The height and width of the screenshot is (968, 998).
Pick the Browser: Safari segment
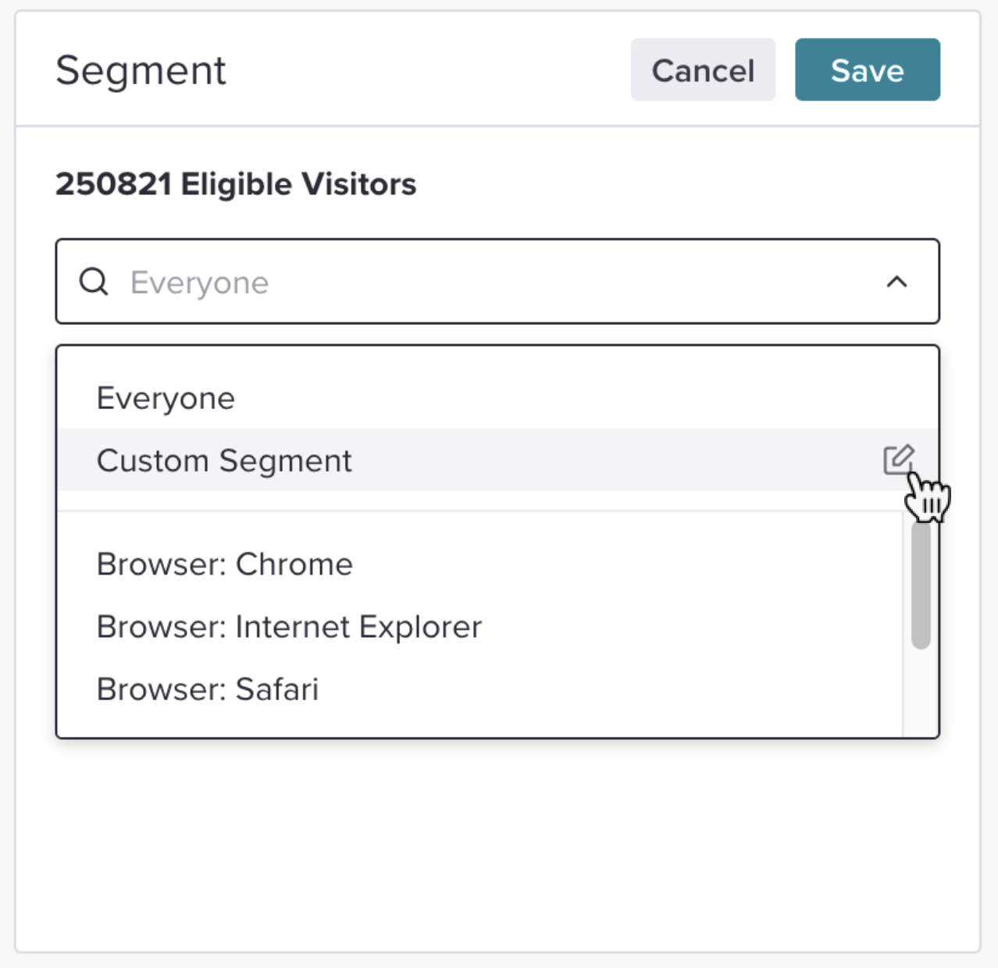coord(208,689)
